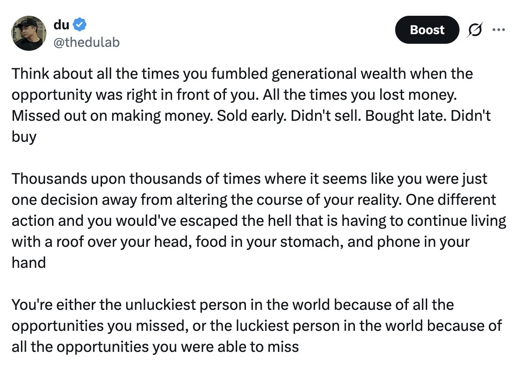Click the line starting "Think about all the times"
This screenshot has width=519, height=372.
tap(242, 74)
